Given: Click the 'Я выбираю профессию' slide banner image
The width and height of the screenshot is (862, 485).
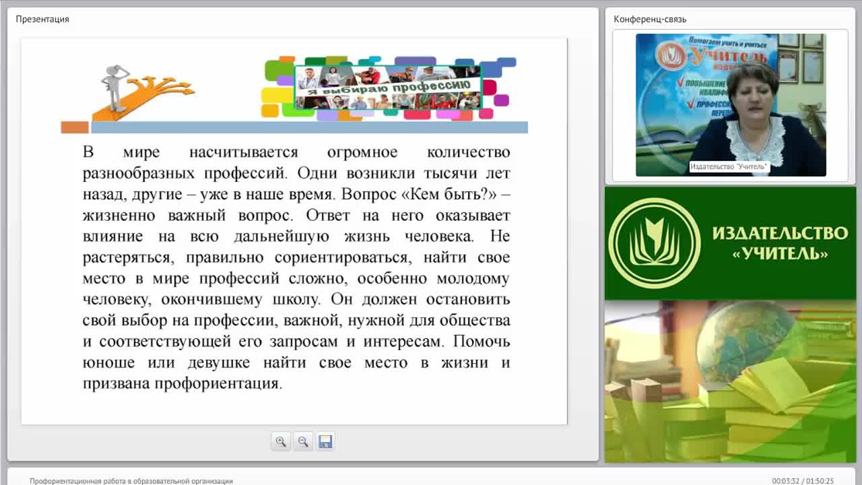Looking at the screenshot, I should 388,88.
